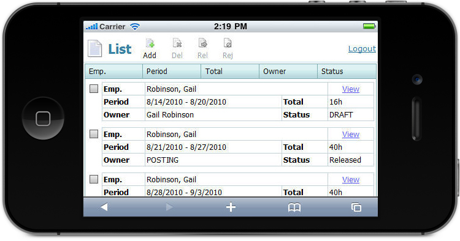Sort by the Period column header

172,72
